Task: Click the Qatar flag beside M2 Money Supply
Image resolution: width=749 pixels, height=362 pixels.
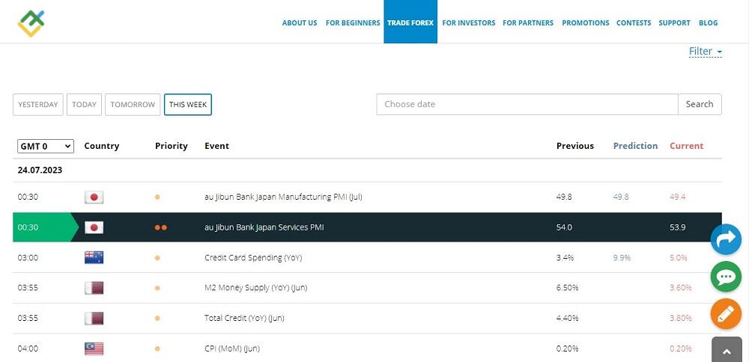Action: [94, 288]
